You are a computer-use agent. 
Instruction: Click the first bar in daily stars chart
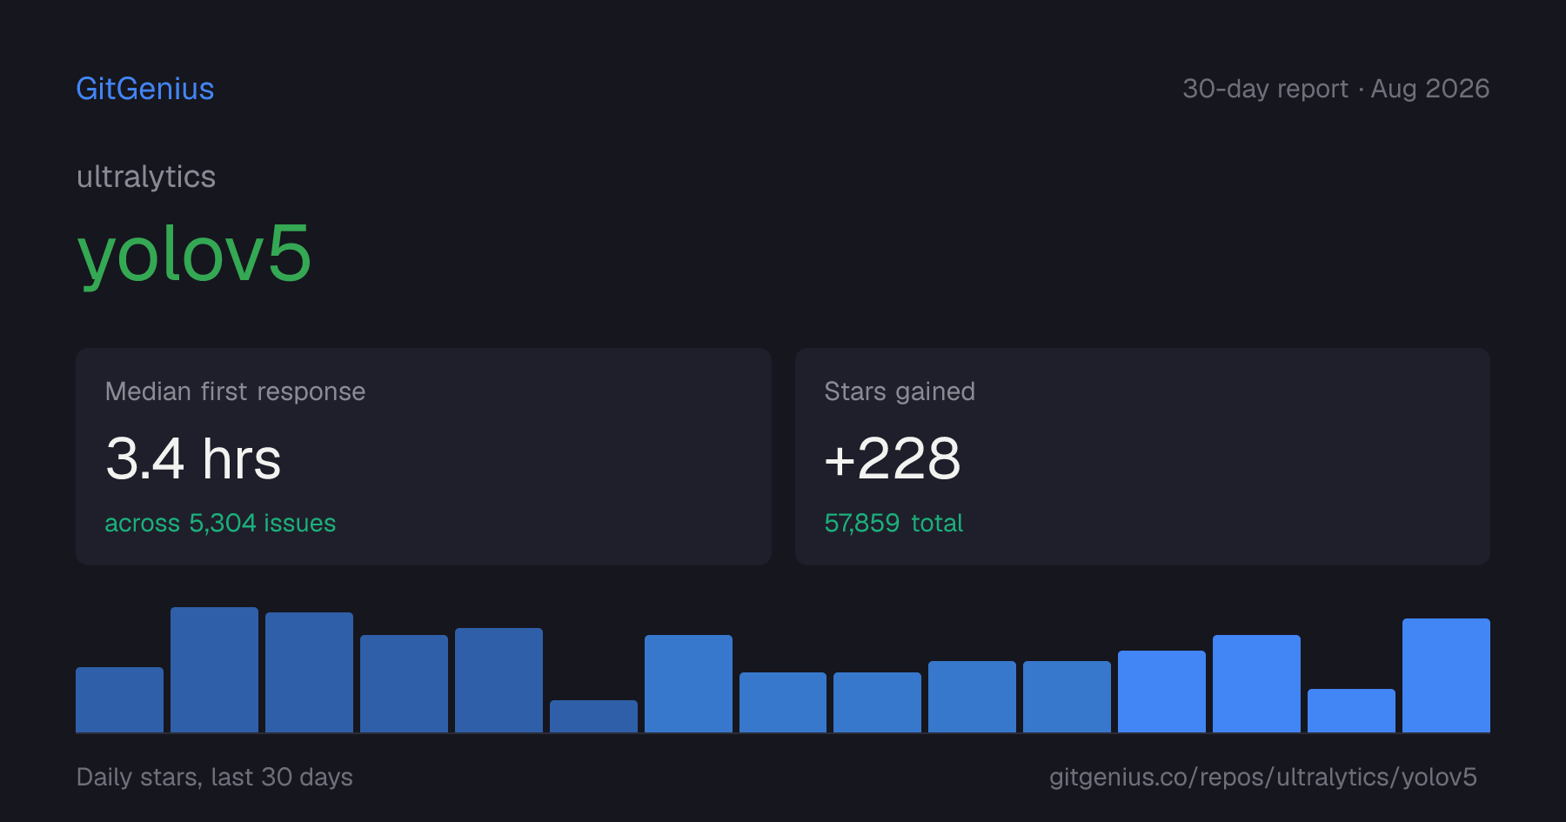[119, 699]
